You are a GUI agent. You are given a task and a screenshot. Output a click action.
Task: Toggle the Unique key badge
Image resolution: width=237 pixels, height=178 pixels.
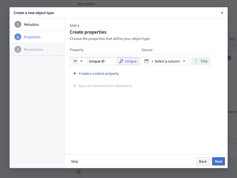coord(128,61)
